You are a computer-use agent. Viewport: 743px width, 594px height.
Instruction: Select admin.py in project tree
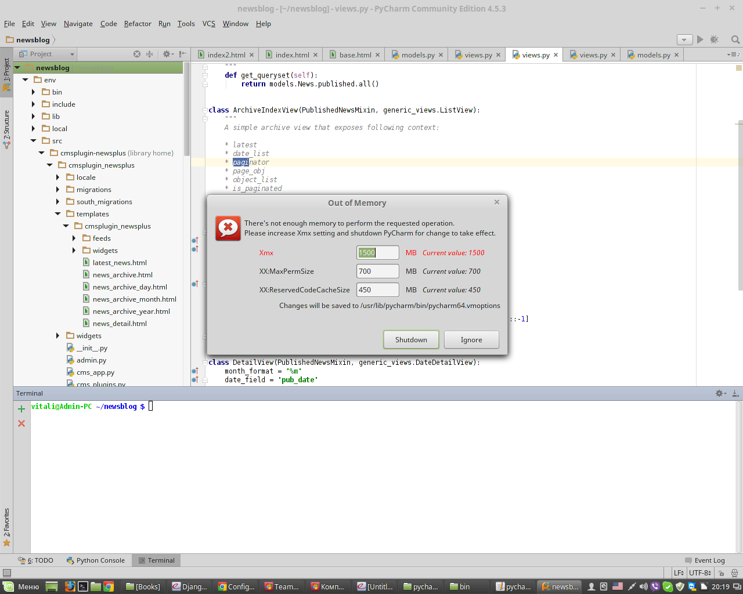point(91,360)
